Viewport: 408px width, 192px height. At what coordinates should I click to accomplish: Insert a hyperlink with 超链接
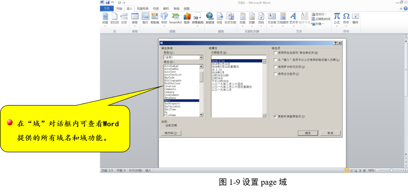click(210, 19)
